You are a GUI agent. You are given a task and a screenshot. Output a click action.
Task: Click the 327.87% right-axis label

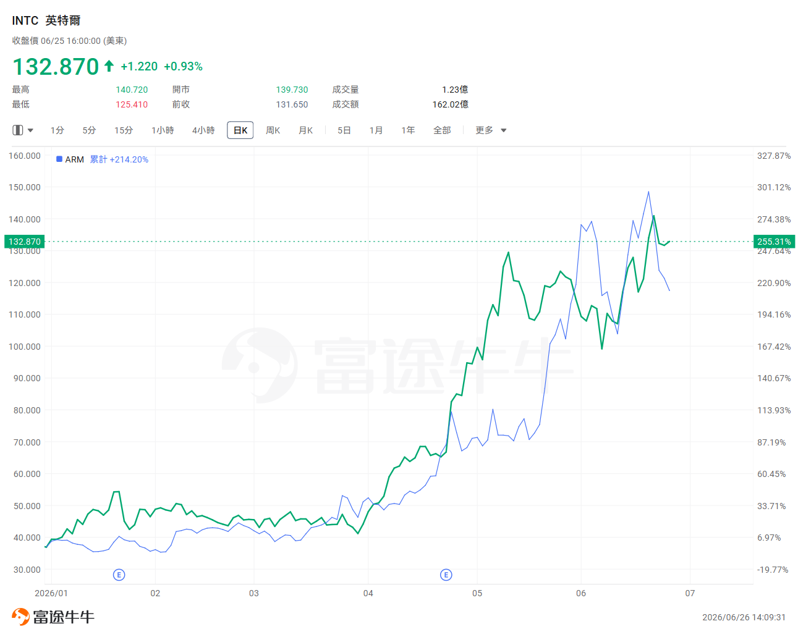pyautogui.click(x=774, y=156)
